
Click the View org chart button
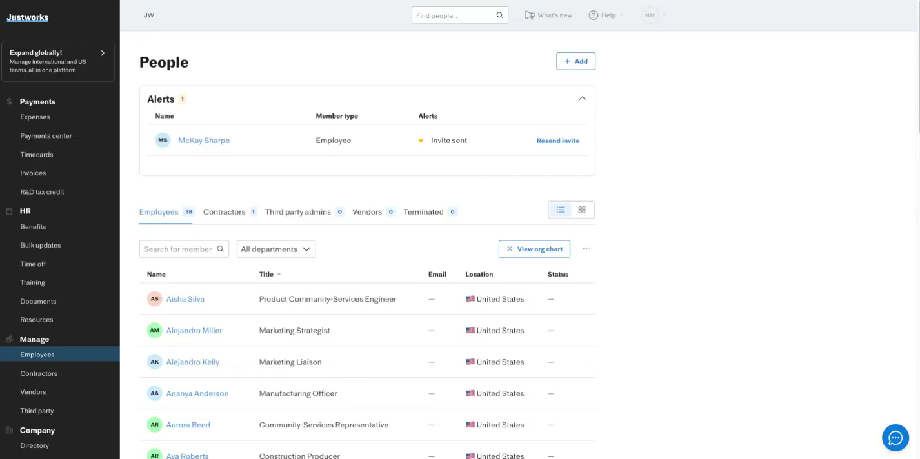point(534,249)
